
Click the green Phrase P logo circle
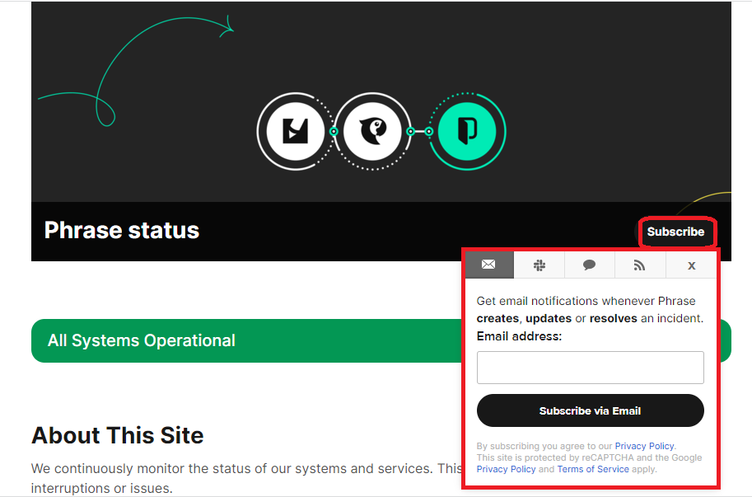tap(467, 131)
